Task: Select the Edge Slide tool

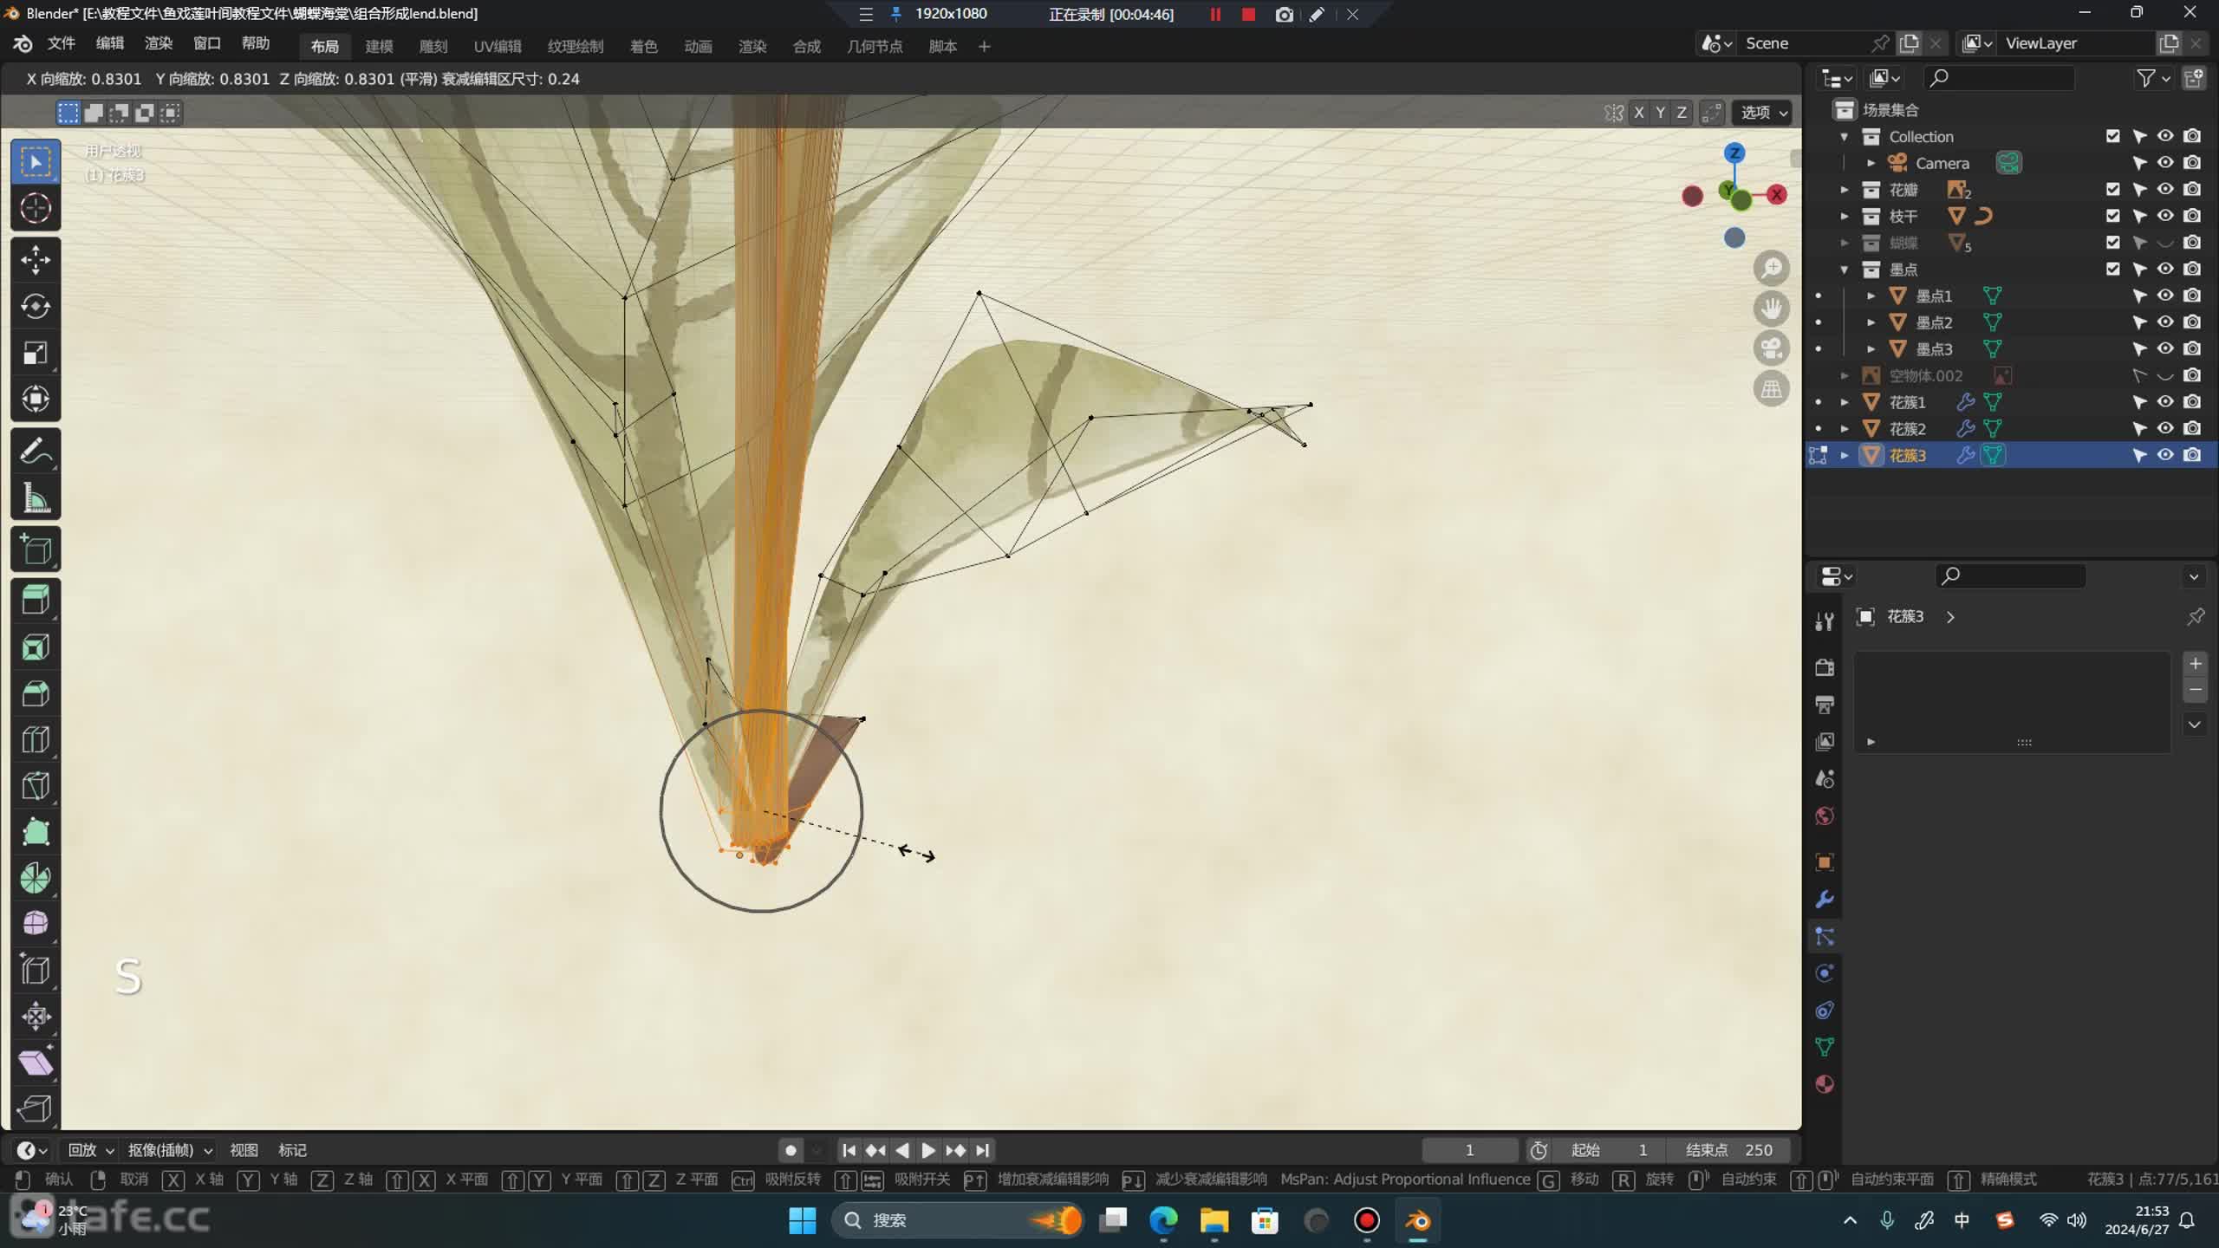Action: (36, 971)
